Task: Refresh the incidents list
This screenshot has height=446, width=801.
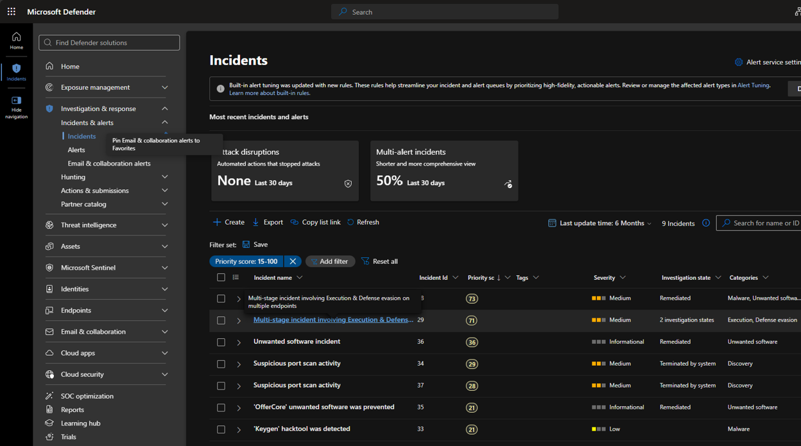Action: (x=363, y=222)
